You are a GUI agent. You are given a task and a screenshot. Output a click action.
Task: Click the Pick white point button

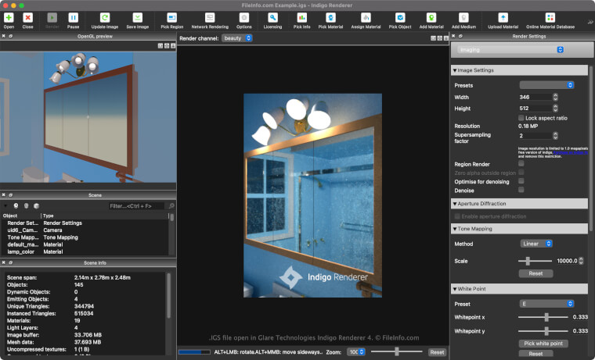point(543,343)
